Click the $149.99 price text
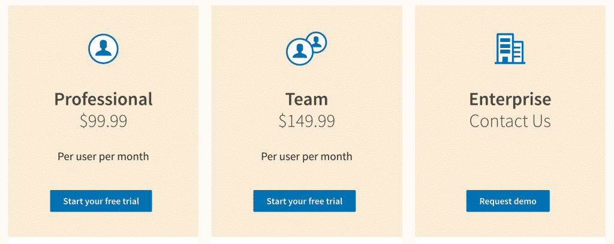This screenshot has width=614, height=244. point(306,121)
